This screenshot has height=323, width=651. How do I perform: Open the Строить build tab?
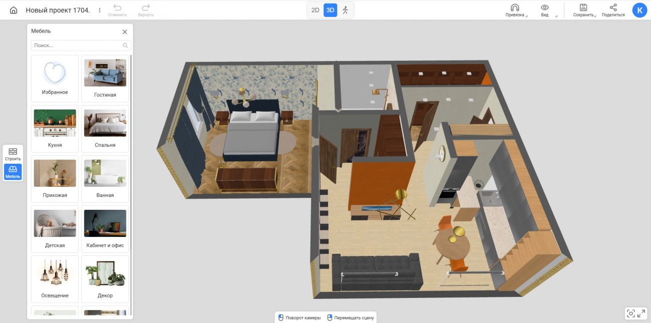point(13,154)
